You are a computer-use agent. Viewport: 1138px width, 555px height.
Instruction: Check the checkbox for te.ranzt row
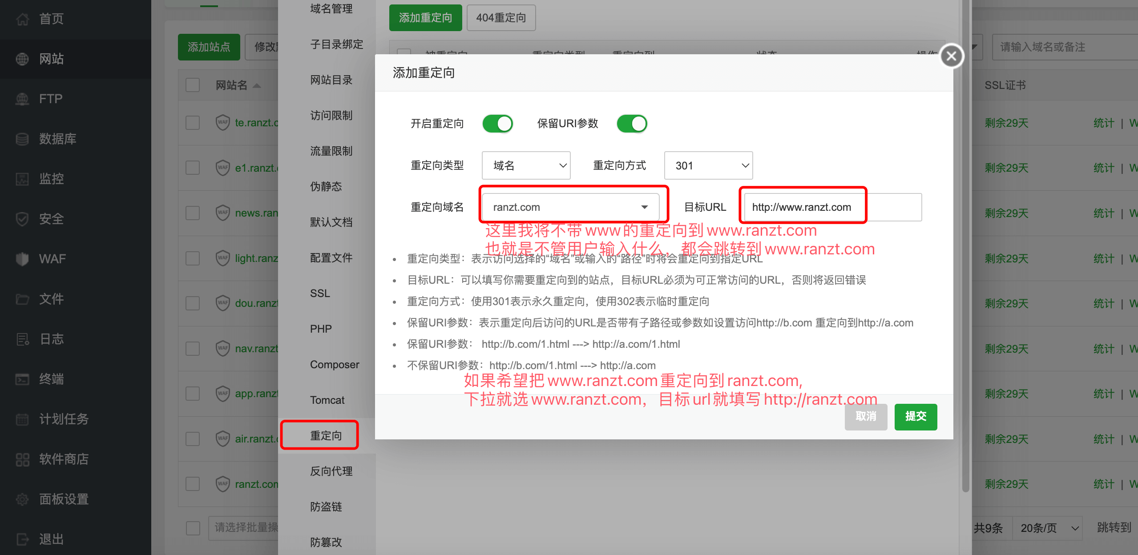(193, 123)
